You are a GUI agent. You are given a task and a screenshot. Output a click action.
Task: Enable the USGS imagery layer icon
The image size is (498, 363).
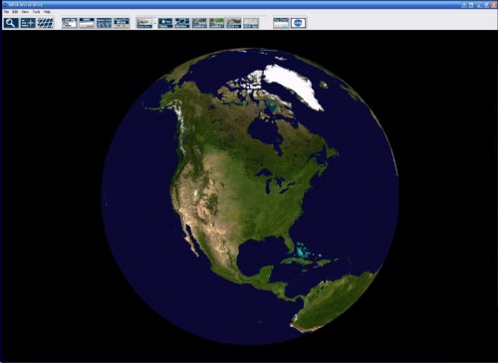click(234, 23)
